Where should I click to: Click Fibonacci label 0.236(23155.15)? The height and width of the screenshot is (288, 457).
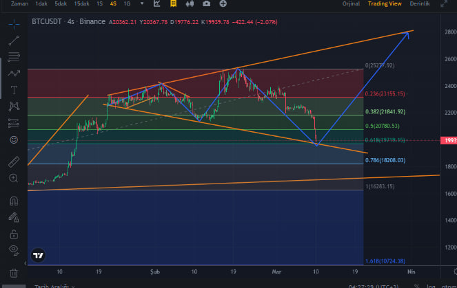[x=385, y=93]
